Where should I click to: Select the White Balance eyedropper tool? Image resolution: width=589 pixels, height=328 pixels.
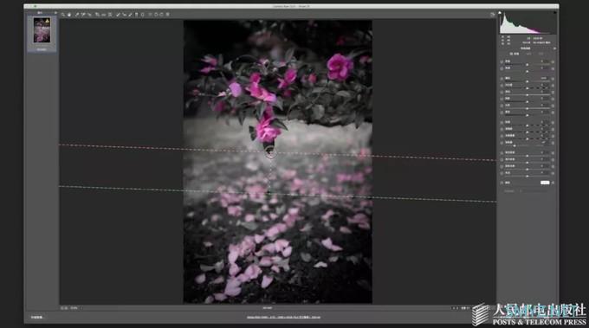coord(77,14)
